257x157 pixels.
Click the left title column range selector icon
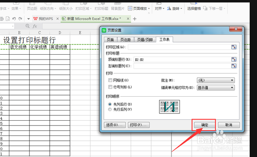(x=234, y=66)
